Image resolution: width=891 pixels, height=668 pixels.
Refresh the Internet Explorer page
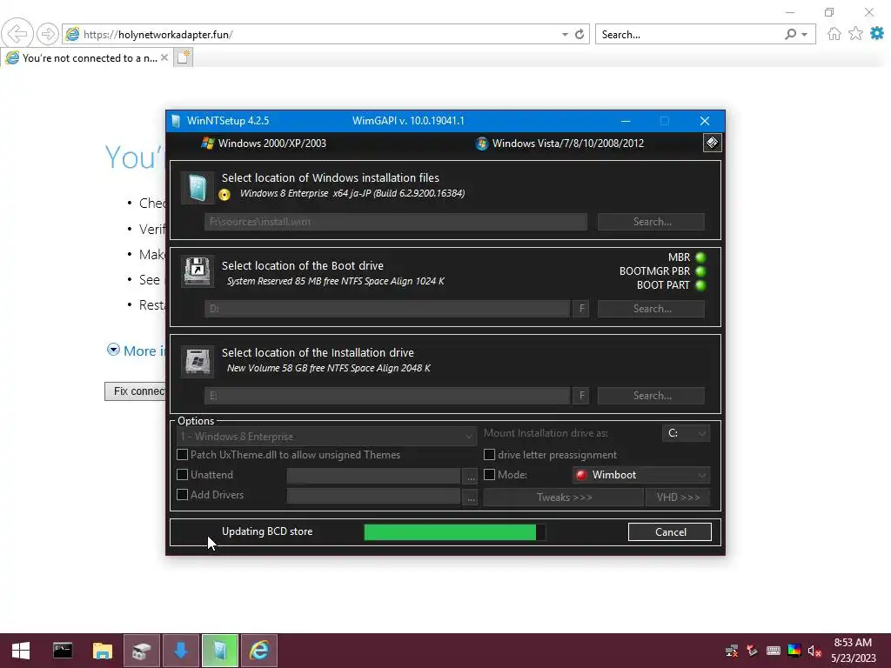pos(579,34)
